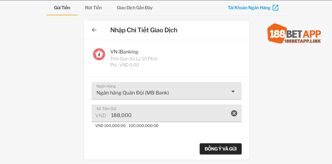Focus the Số Tiền Gửi amount field
Image resolution: width=332 pixels, height=164 pixels.
coord(167,113)
